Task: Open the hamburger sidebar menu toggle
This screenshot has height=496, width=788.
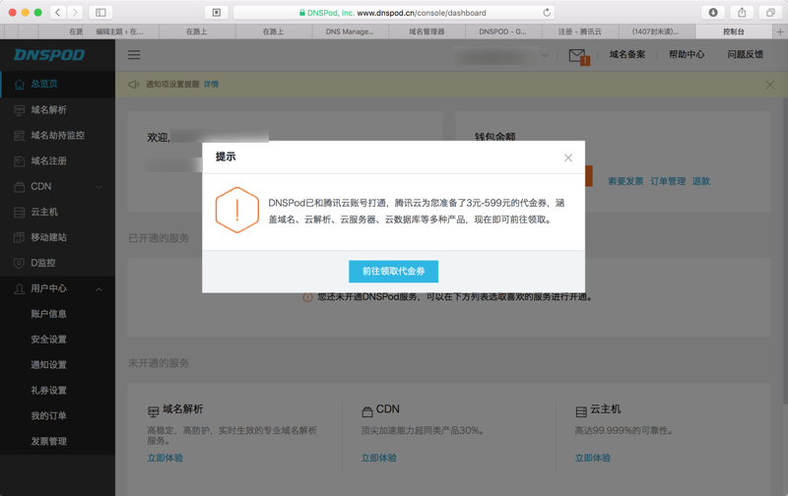Action: click(x=134, y=55)
